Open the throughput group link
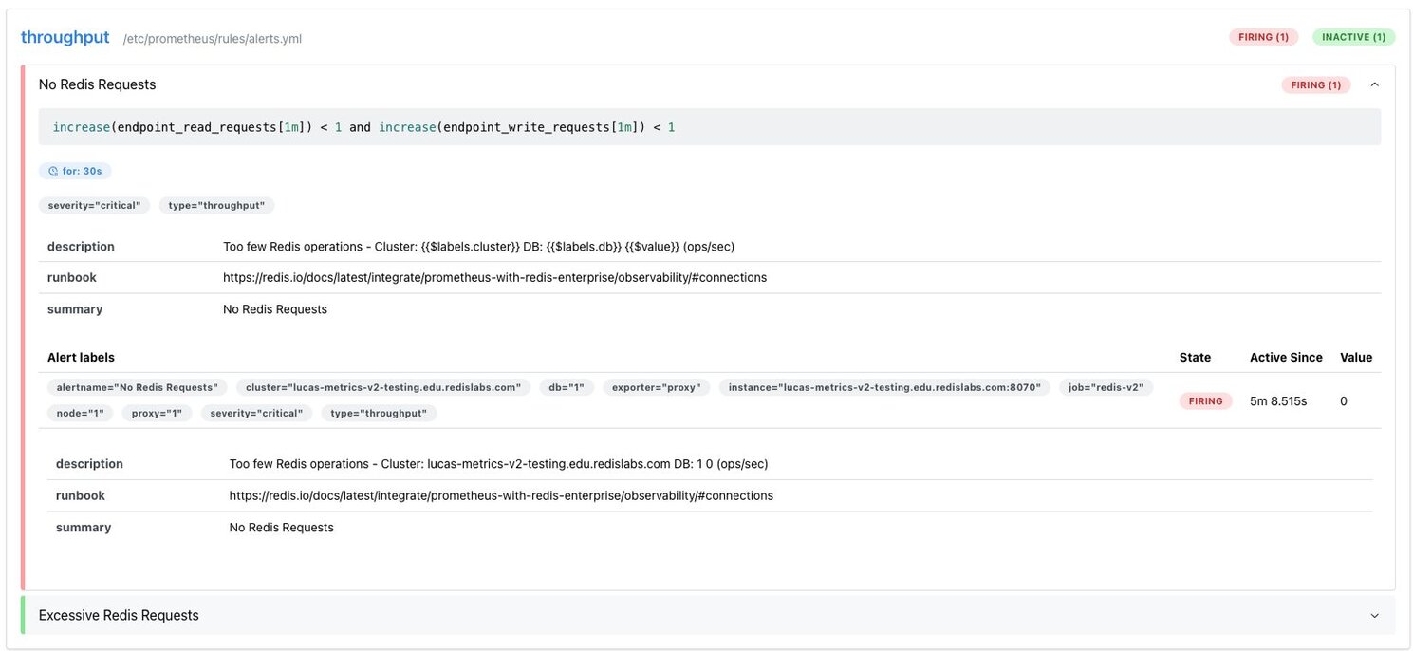This screenshot has width=1413, height=651. (x=65, y=38)
